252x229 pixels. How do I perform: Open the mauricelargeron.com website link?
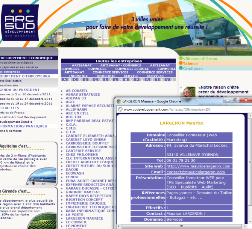tap(198, 166)
